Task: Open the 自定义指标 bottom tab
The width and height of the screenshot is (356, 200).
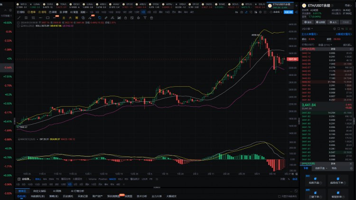Action: point(40,191)
